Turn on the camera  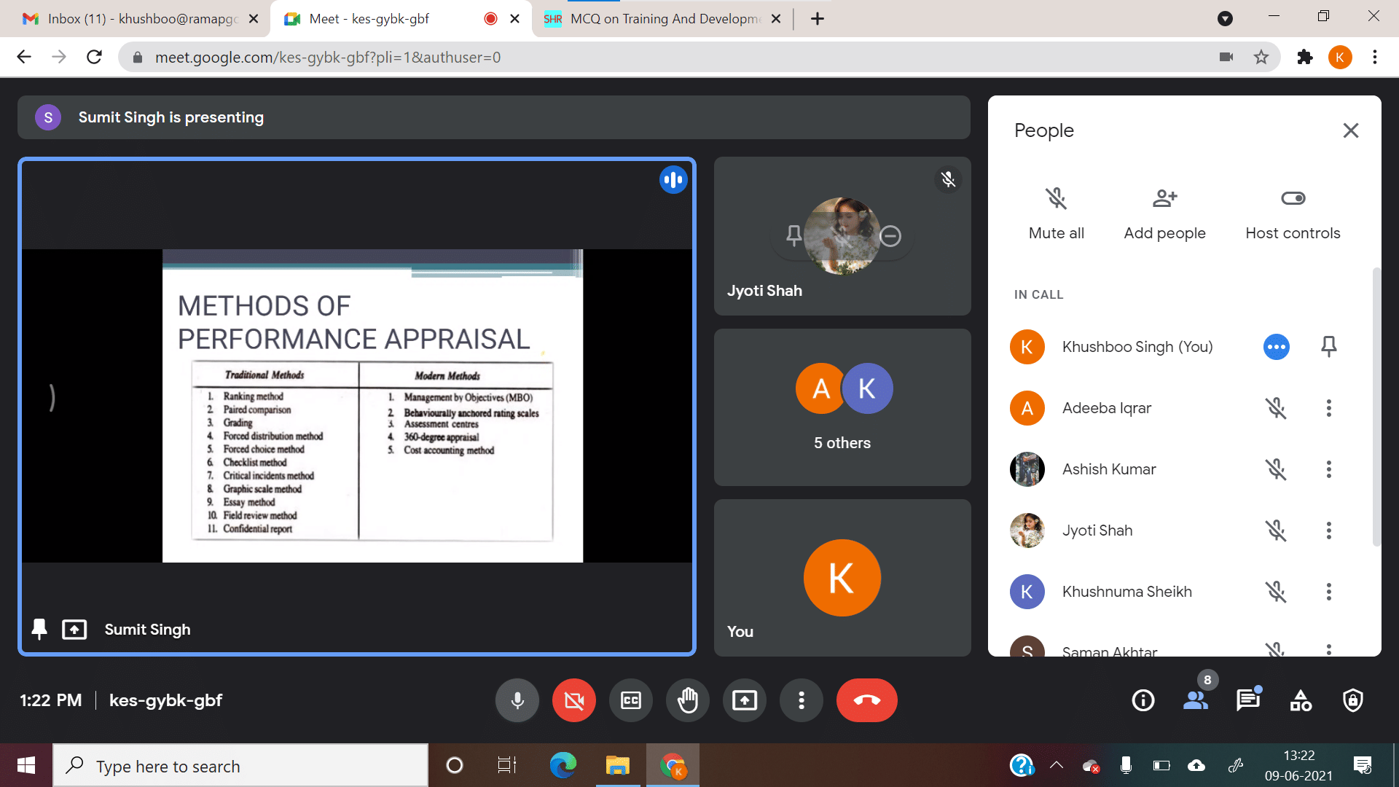click(x=573, y=700)
